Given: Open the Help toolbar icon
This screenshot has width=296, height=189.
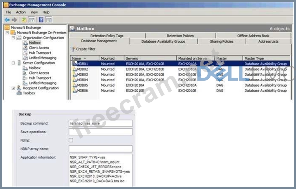Looking at the screenshot, I should pos(41,20).
